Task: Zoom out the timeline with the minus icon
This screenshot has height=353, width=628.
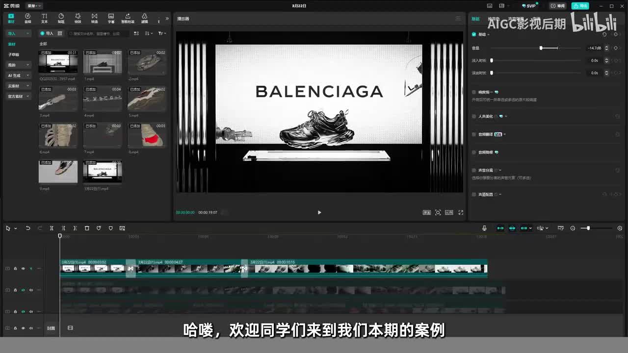Action: (573, 228)
